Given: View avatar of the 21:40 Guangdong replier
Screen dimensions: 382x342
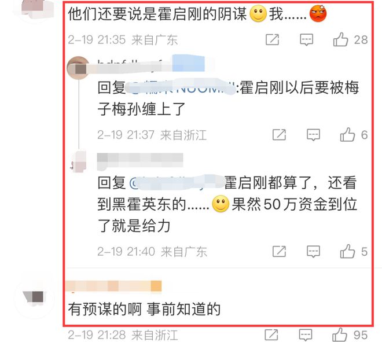Looking at the screenshot, I should click(79, 161).
